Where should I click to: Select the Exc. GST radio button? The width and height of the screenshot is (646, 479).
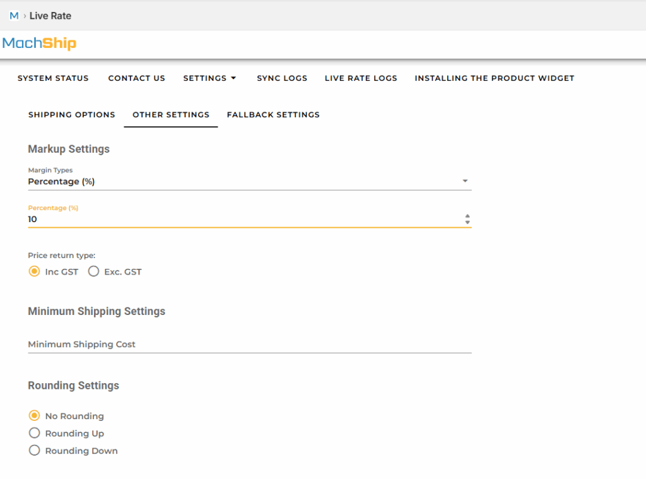(x=93, y=272)
